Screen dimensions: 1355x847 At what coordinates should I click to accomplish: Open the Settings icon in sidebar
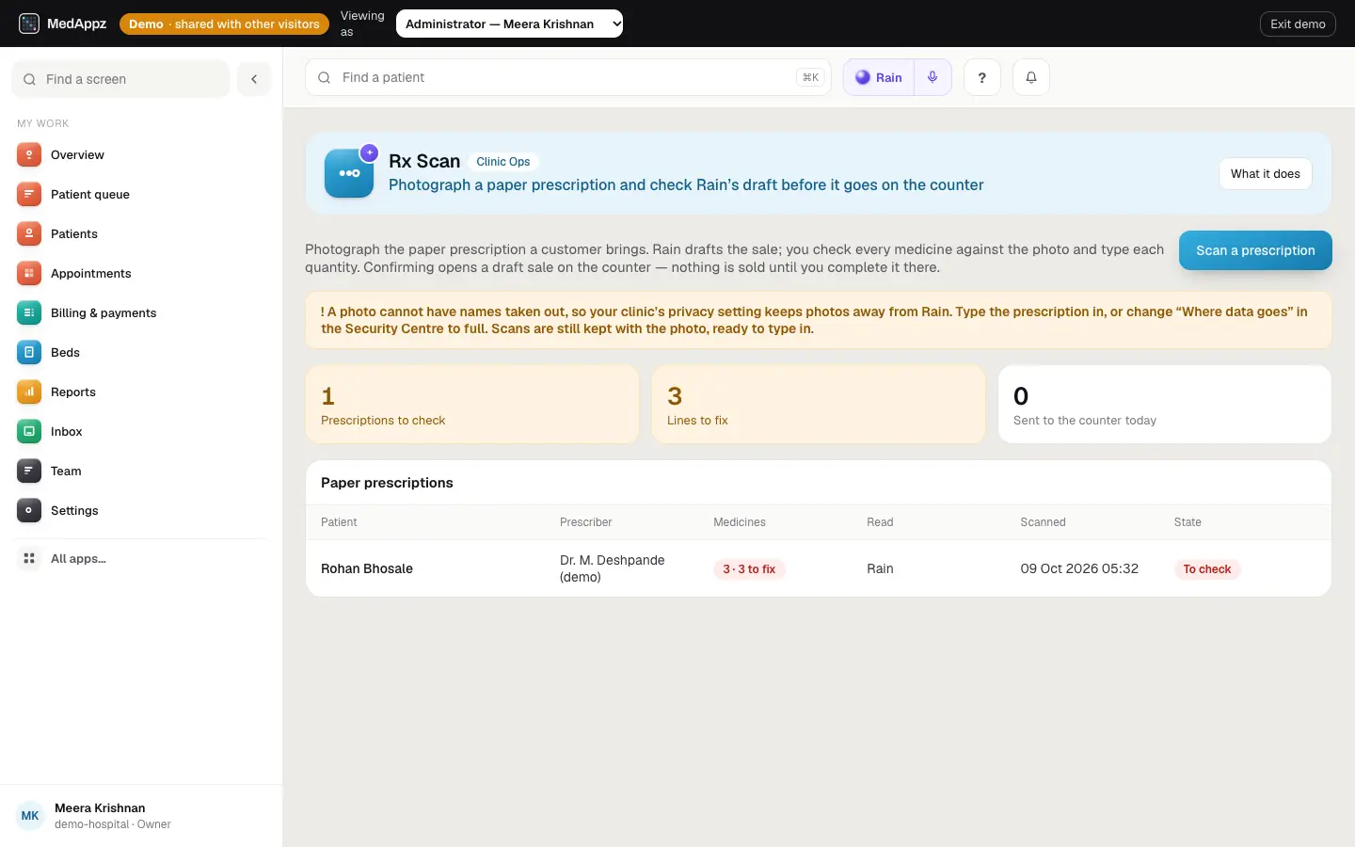pyautogui.click(x=29, y=511)
